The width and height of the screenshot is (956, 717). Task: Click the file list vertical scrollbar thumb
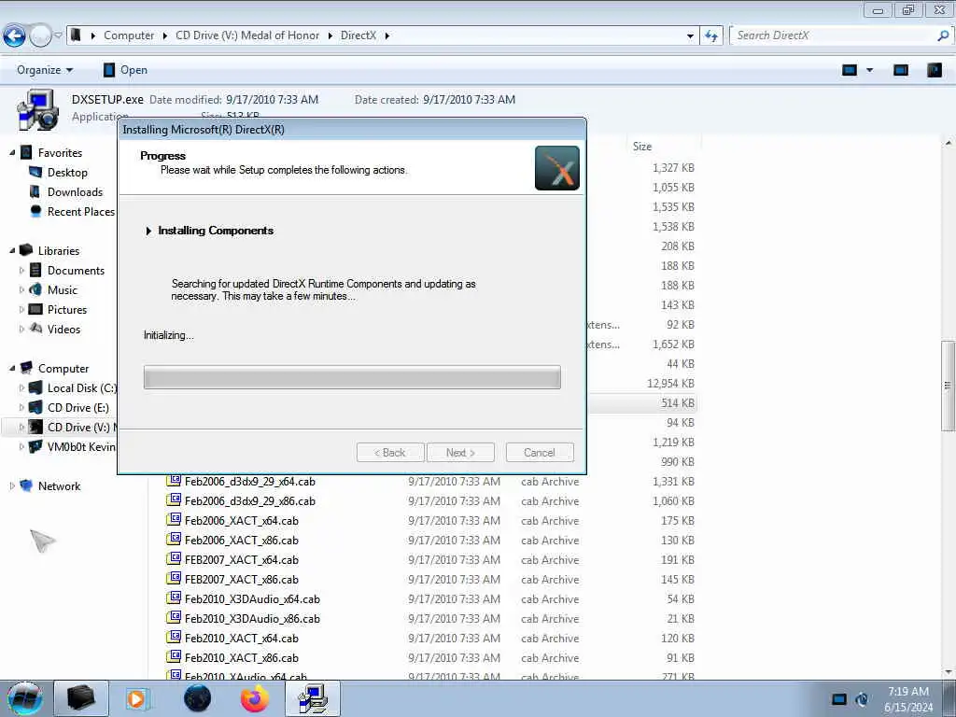tap(949, 386)
